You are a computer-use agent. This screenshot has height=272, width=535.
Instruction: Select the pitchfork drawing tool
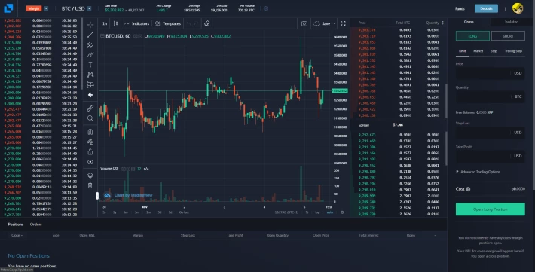(x=90, y=44)
